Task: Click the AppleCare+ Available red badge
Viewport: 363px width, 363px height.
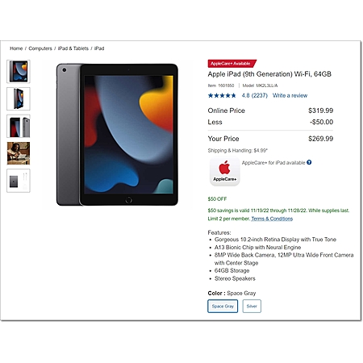Action: pyautogui.click(x=232, y=64)
